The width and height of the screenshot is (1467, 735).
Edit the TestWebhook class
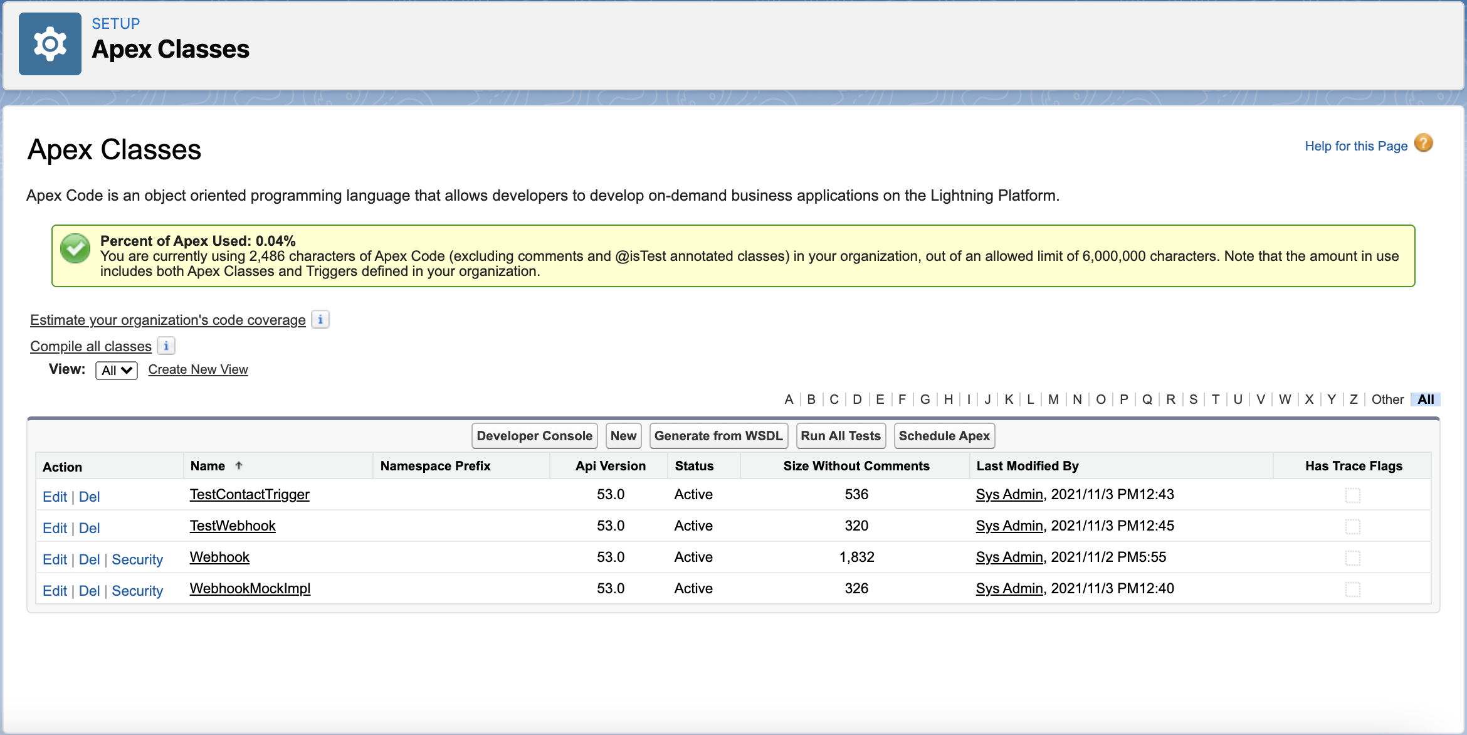55,528
